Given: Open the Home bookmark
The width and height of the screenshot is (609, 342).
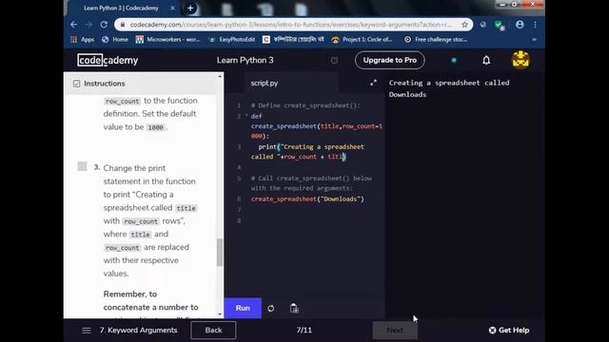Looking at the screenshot, I should coord(115,40).
